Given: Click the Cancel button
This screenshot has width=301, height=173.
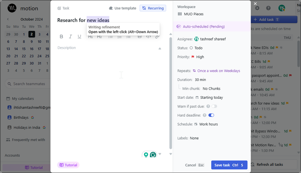Looking at the screenshot, I should pos(194,165).
